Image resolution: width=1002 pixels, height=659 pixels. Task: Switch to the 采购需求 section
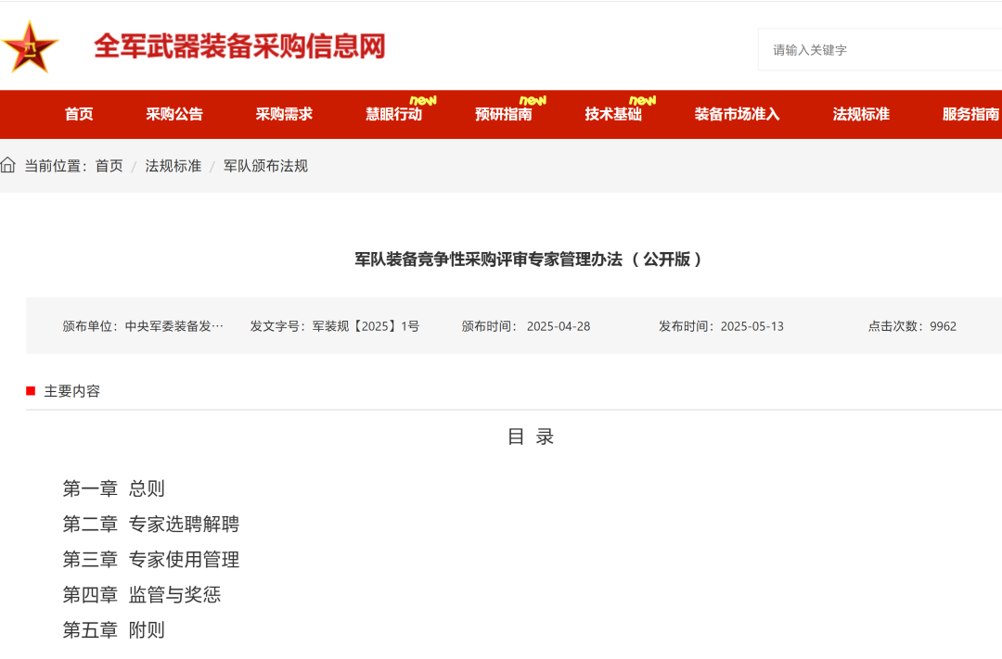(x=286, y=114)
